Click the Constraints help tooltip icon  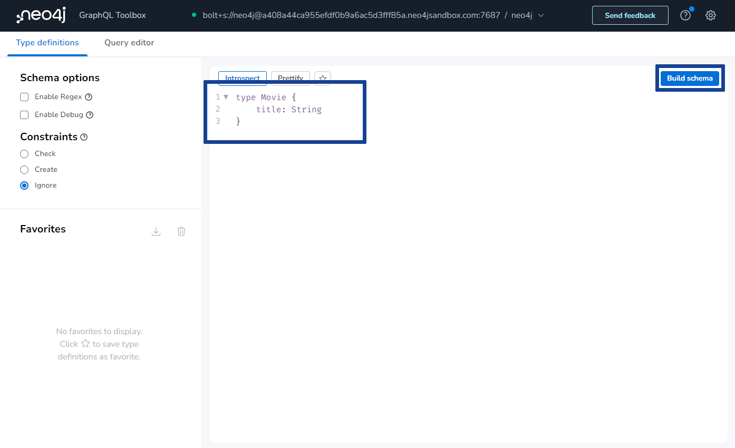click(84, 137)
